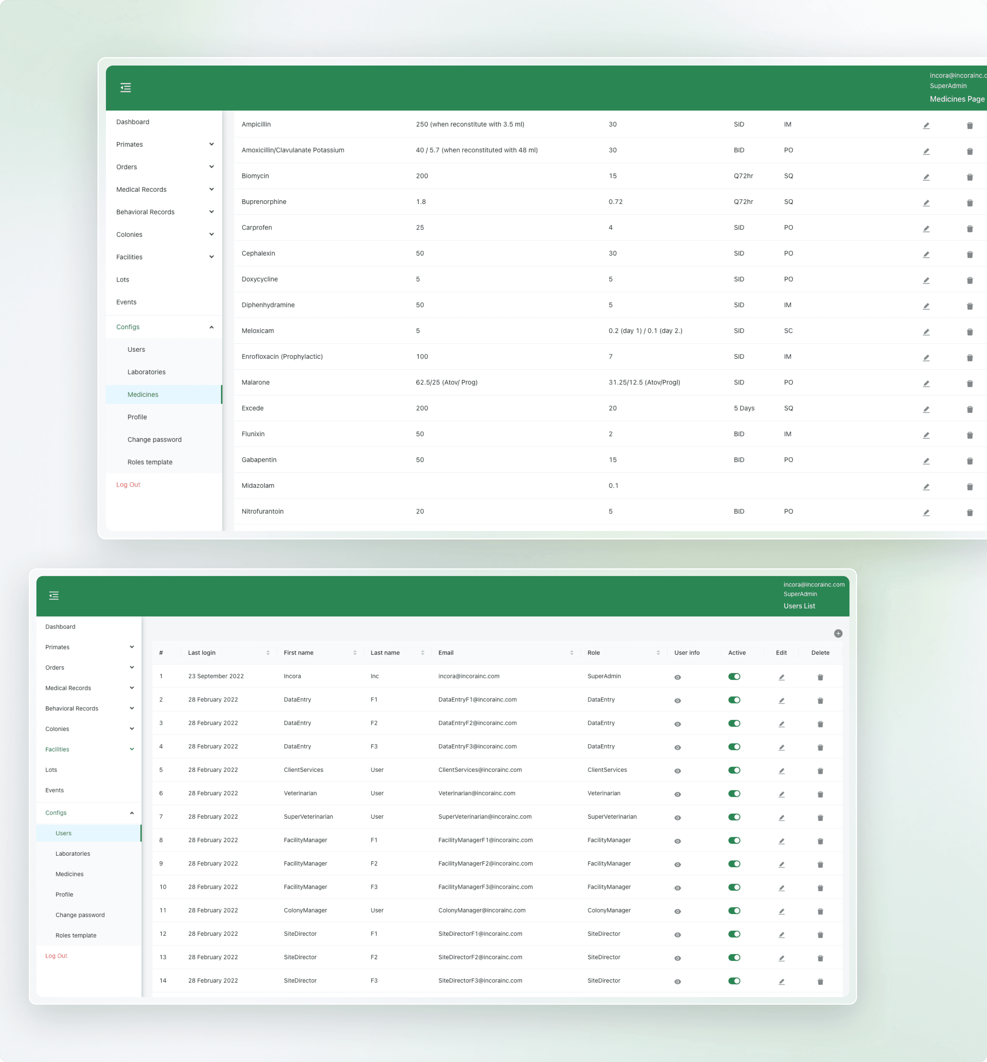The width and height of the screenshot is (987, 1062).
Task: Log Out from Medicines window sidebar
Action: pos(128,485)
